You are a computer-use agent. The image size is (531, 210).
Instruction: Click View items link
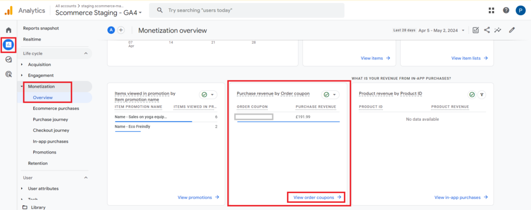point(375,58)
